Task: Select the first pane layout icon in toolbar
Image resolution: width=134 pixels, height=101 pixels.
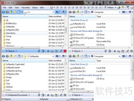Action: [51, 8]
